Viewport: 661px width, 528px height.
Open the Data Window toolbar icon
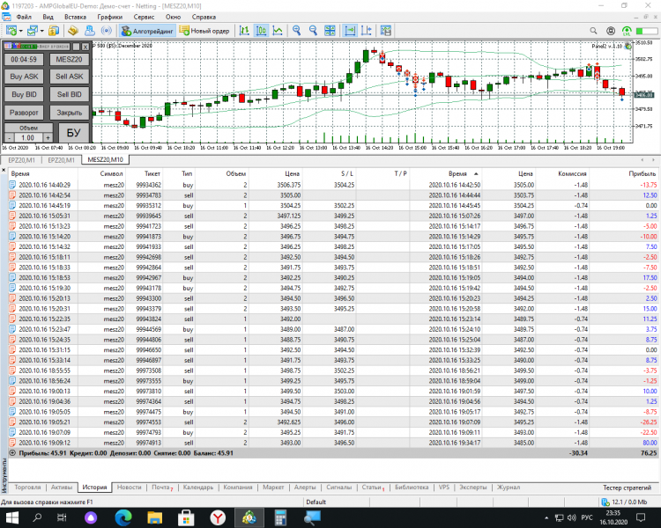[x=73, y=30]
